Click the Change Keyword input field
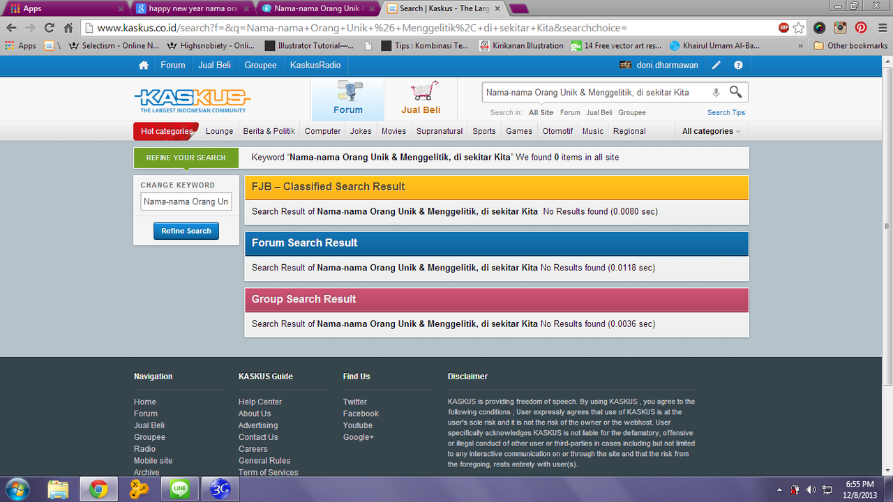 pyautogui.click(x=186, y=201)
